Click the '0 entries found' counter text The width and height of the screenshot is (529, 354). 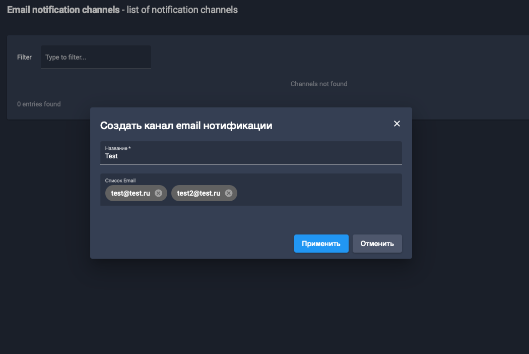pyautogui.click(x=39, y=104)
